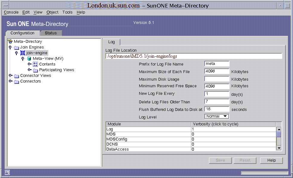Open the Object menu

pos(52,12)
